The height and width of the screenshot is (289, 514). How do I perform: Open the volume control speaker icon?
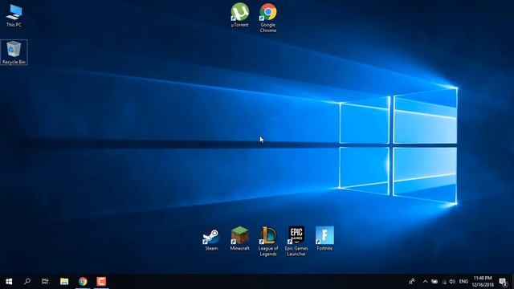(x=452, y=282)
